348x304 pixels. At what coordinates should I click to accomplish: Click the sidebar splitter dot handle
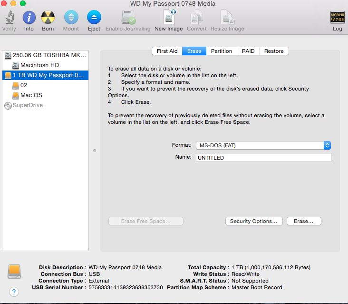[x=95, y=151]
